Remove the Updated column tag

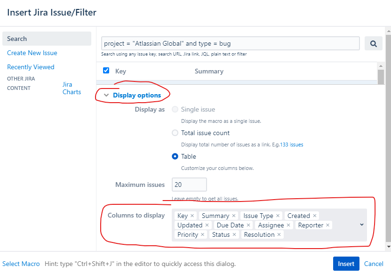tap(207, 225)
